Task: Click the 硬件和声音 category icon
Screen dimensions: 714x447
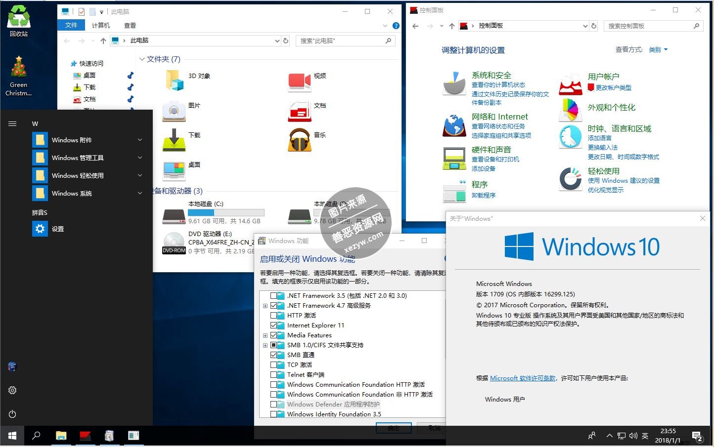Action: point(454,159)
